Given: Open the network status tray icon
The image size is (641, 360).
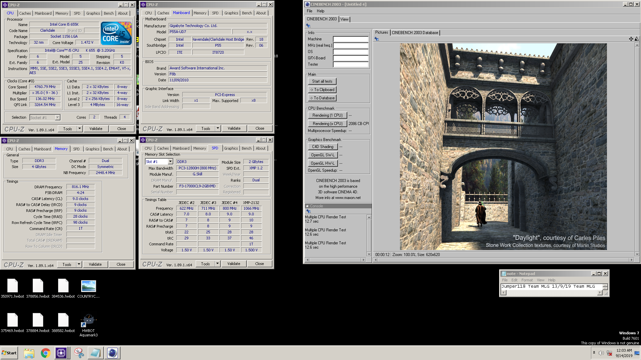Looking at the screenshot, I should click(609, 353).
